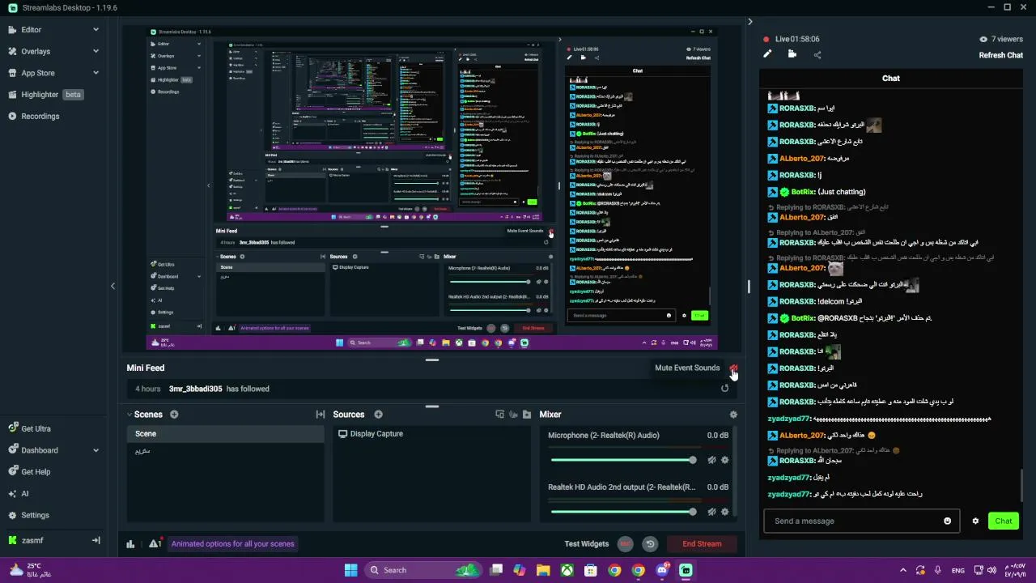
Task: Click the Refresh Chat link
Action: 1001,55
